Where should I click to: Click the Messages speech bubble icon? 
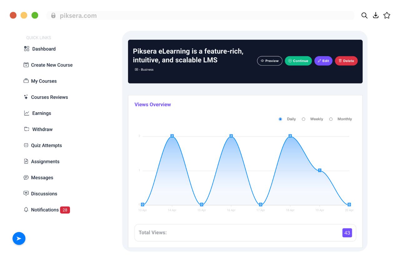26,177
